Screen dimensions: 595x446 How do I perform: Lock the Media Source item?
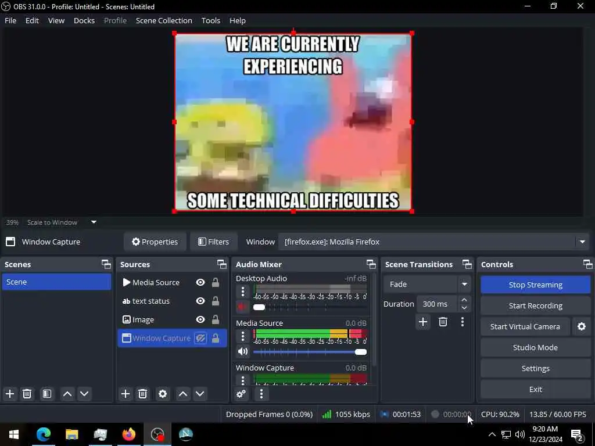[x=215, y=282]
